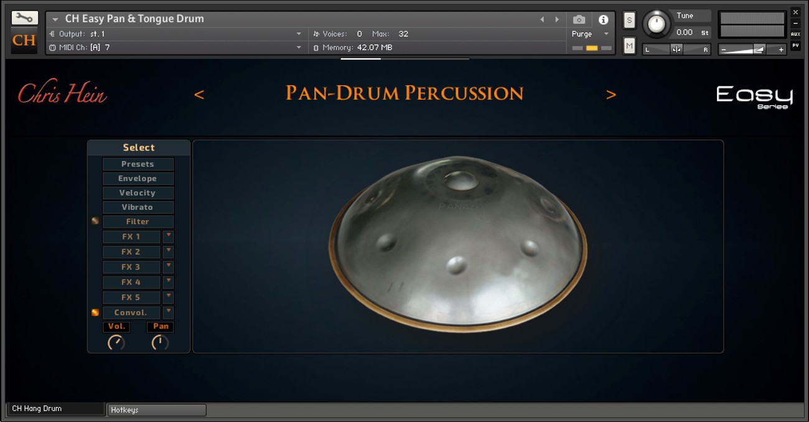The image size is (809, 422).
Task: Solo the instrument with S button
Action: click(629, 21)
